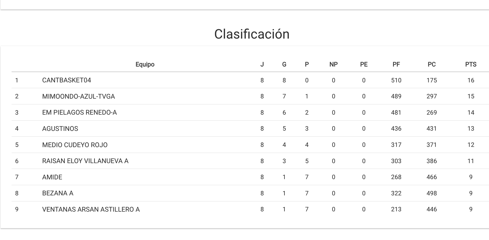Click the J games-played column header
The height and width of the screenshot is (240, 489).
click(262, 64)
